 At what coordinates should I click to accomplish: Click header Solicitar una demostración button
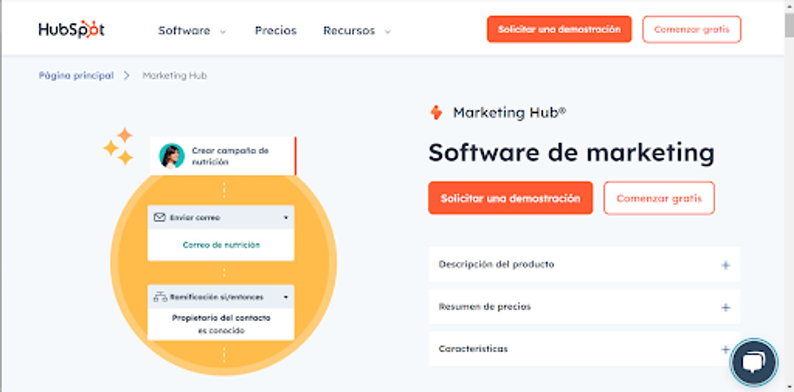tap(559, 29)
